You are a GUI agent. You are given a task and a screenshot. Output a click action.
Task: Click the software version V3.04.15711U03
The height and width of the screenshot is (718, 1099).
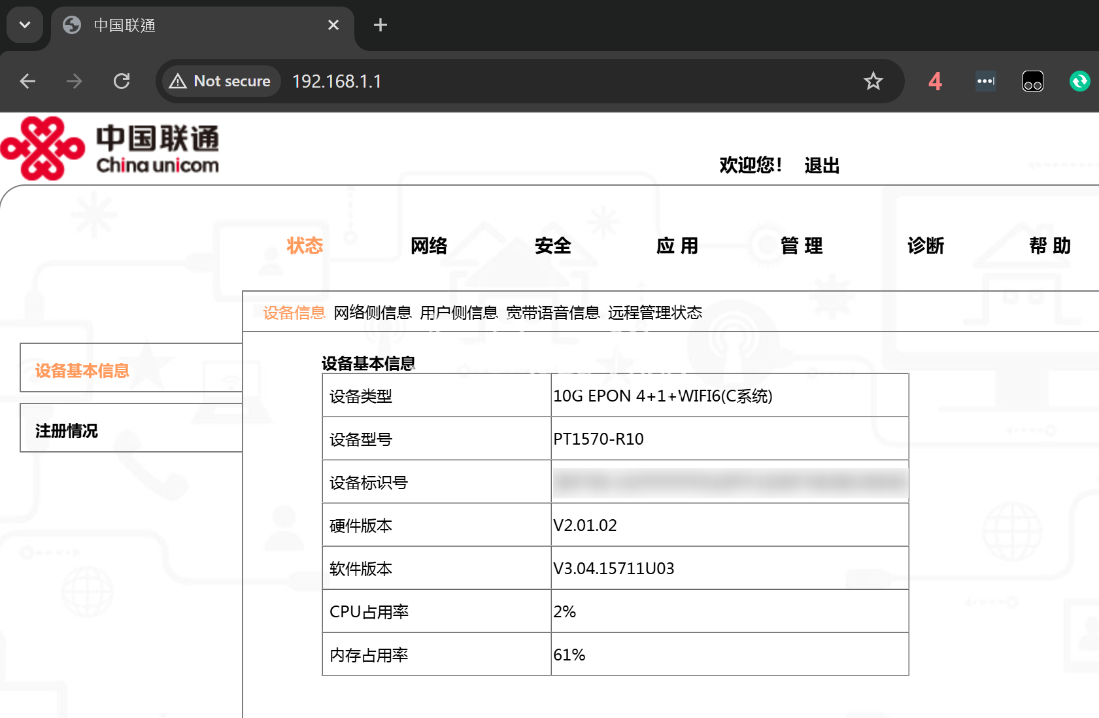pyautogui.click(x=614, y=568)
